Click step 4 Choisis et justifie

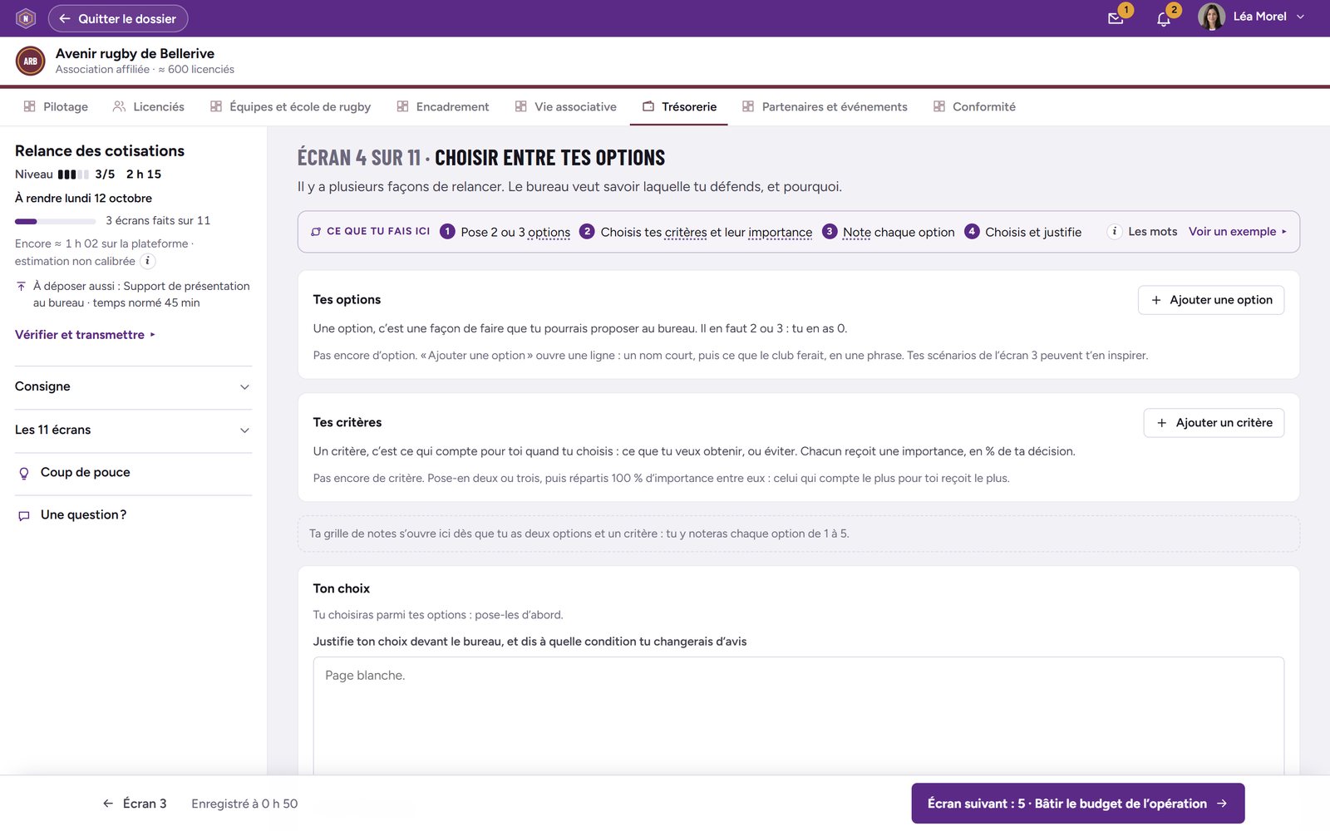(x=1022, y=232)
